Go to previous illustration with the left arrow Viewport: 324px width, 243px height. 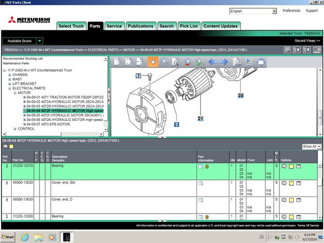213,62
